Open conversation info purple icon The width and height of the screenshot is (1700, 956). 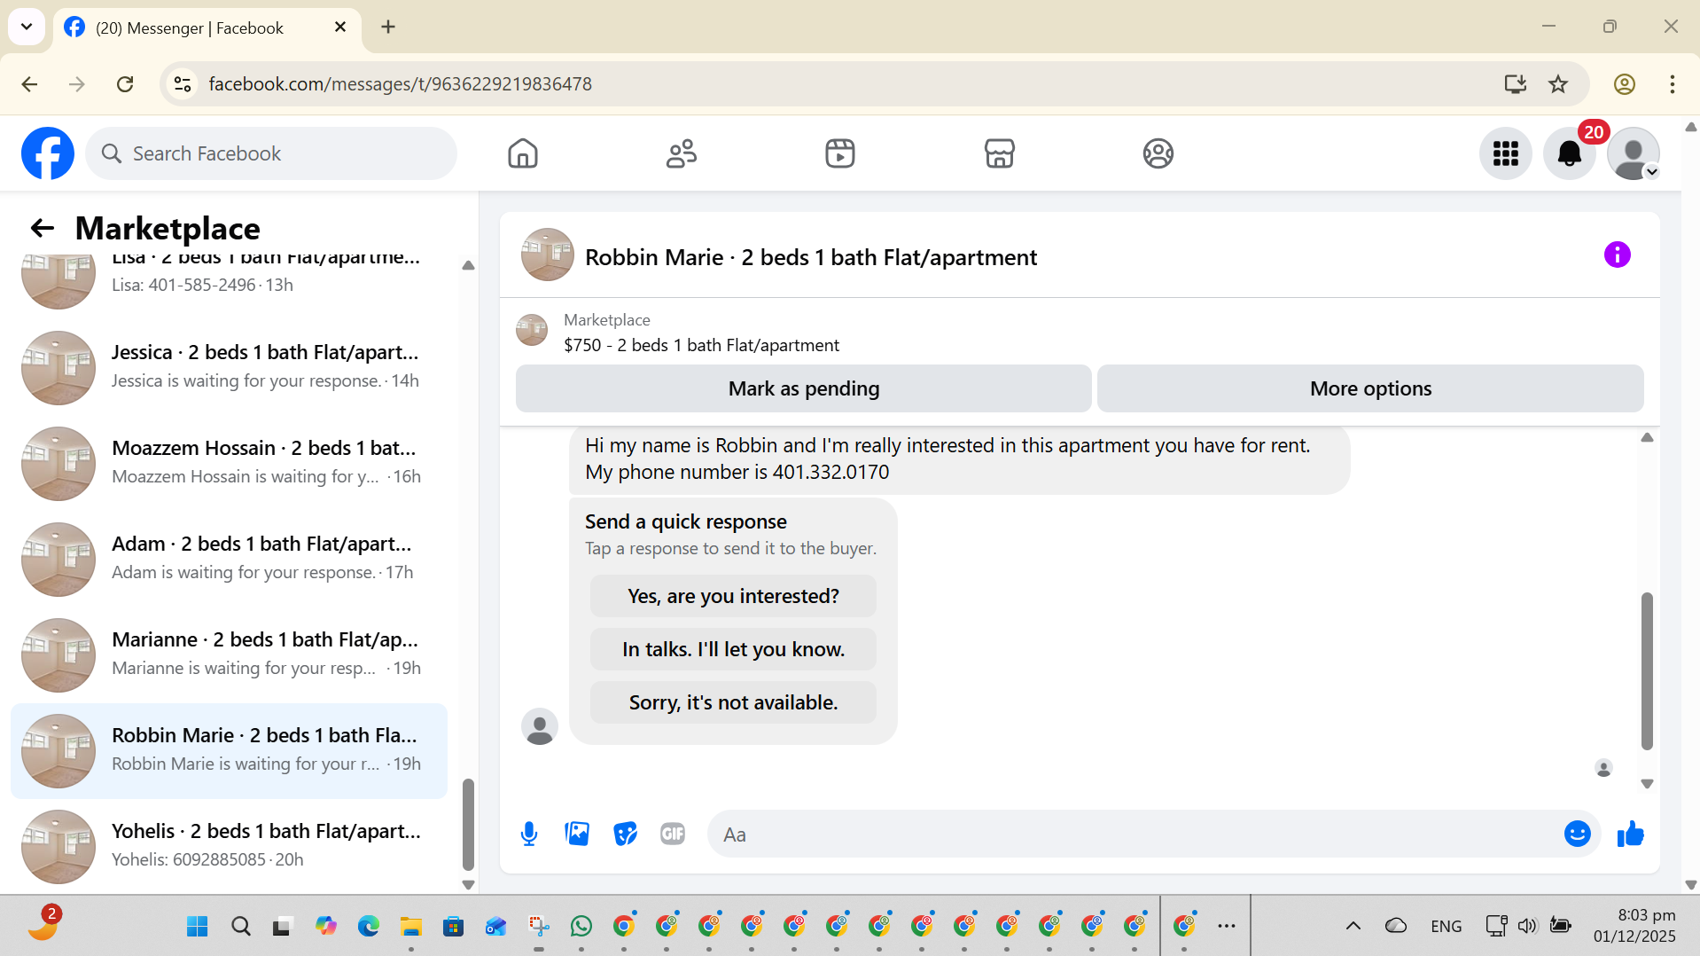pos(1617,255)
